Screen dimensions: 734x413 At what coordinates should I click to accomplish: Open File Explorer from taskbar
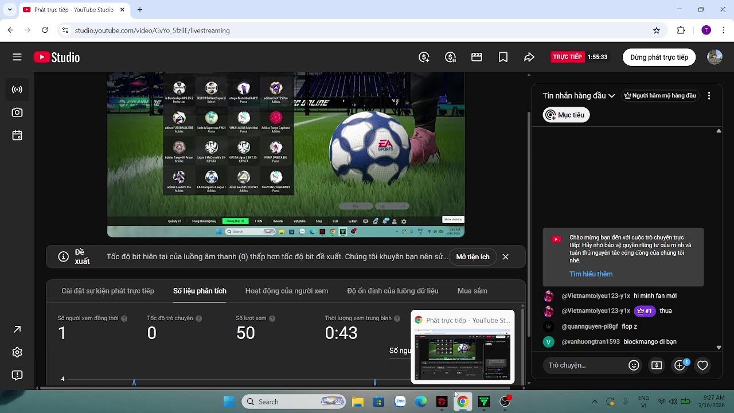[358, 402]
